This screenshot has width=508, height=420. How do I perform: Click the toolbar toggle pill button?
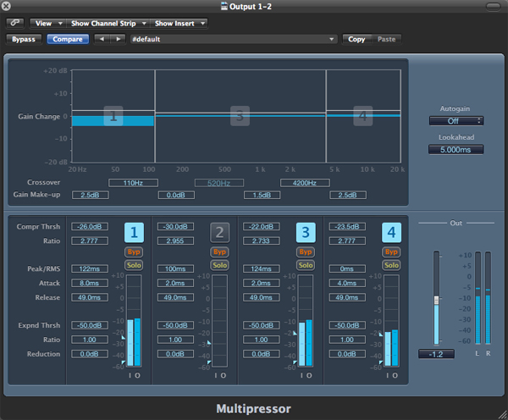493,7
